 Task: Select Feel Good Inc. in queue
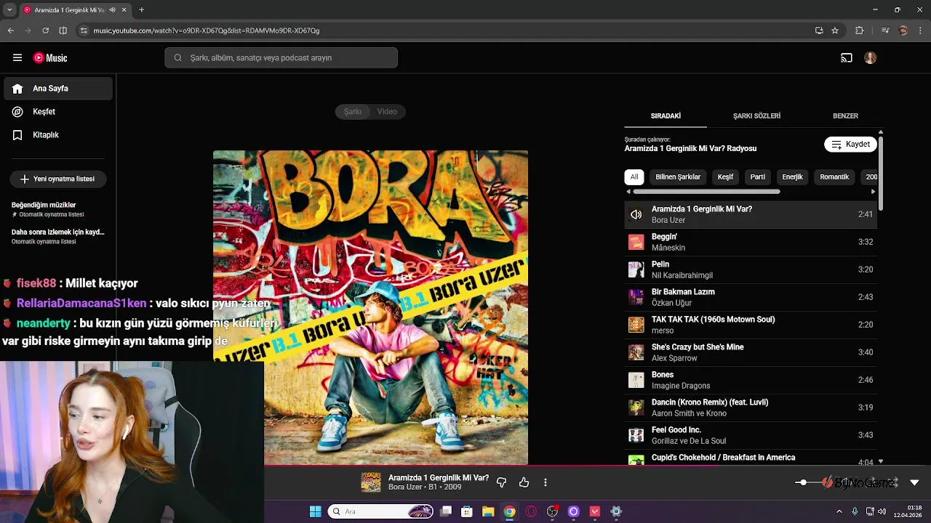coord(751,435)
